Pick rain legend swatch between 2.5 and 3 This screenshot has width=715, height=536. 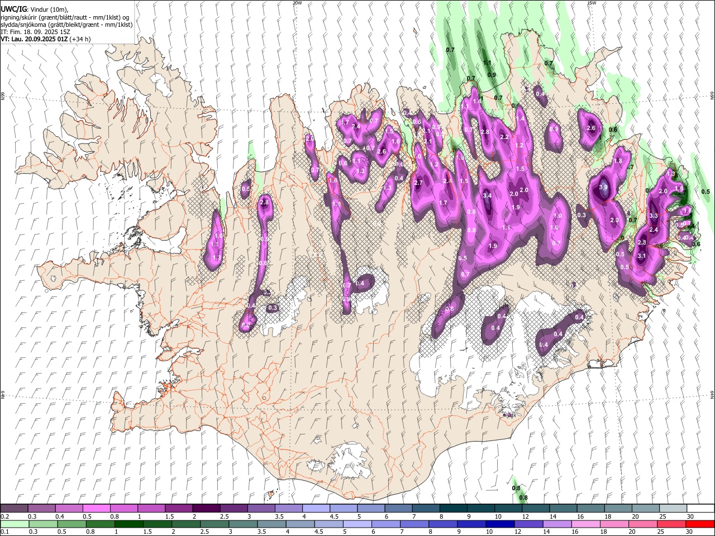click(x=214, y=524)
